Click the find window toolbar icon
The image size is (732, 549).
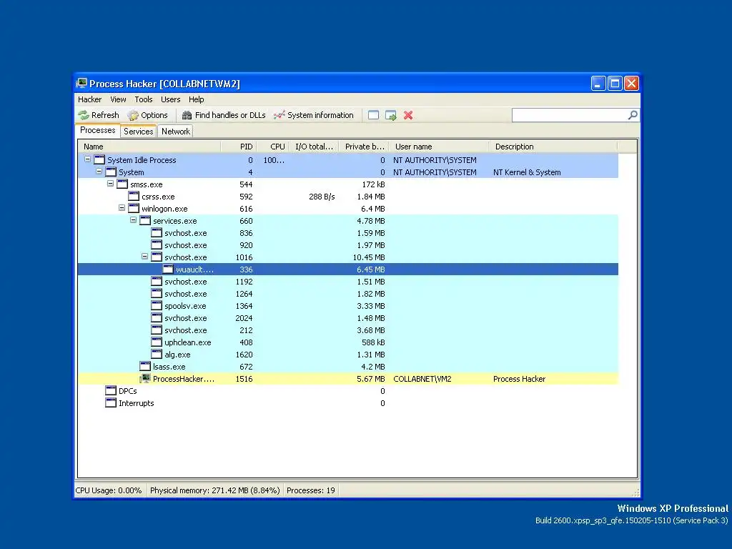373,115
